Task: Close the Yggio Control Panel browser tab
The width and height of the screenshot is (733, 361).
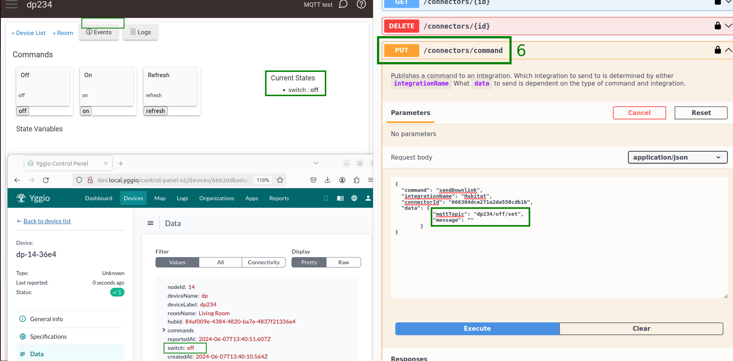Action: 106,163
